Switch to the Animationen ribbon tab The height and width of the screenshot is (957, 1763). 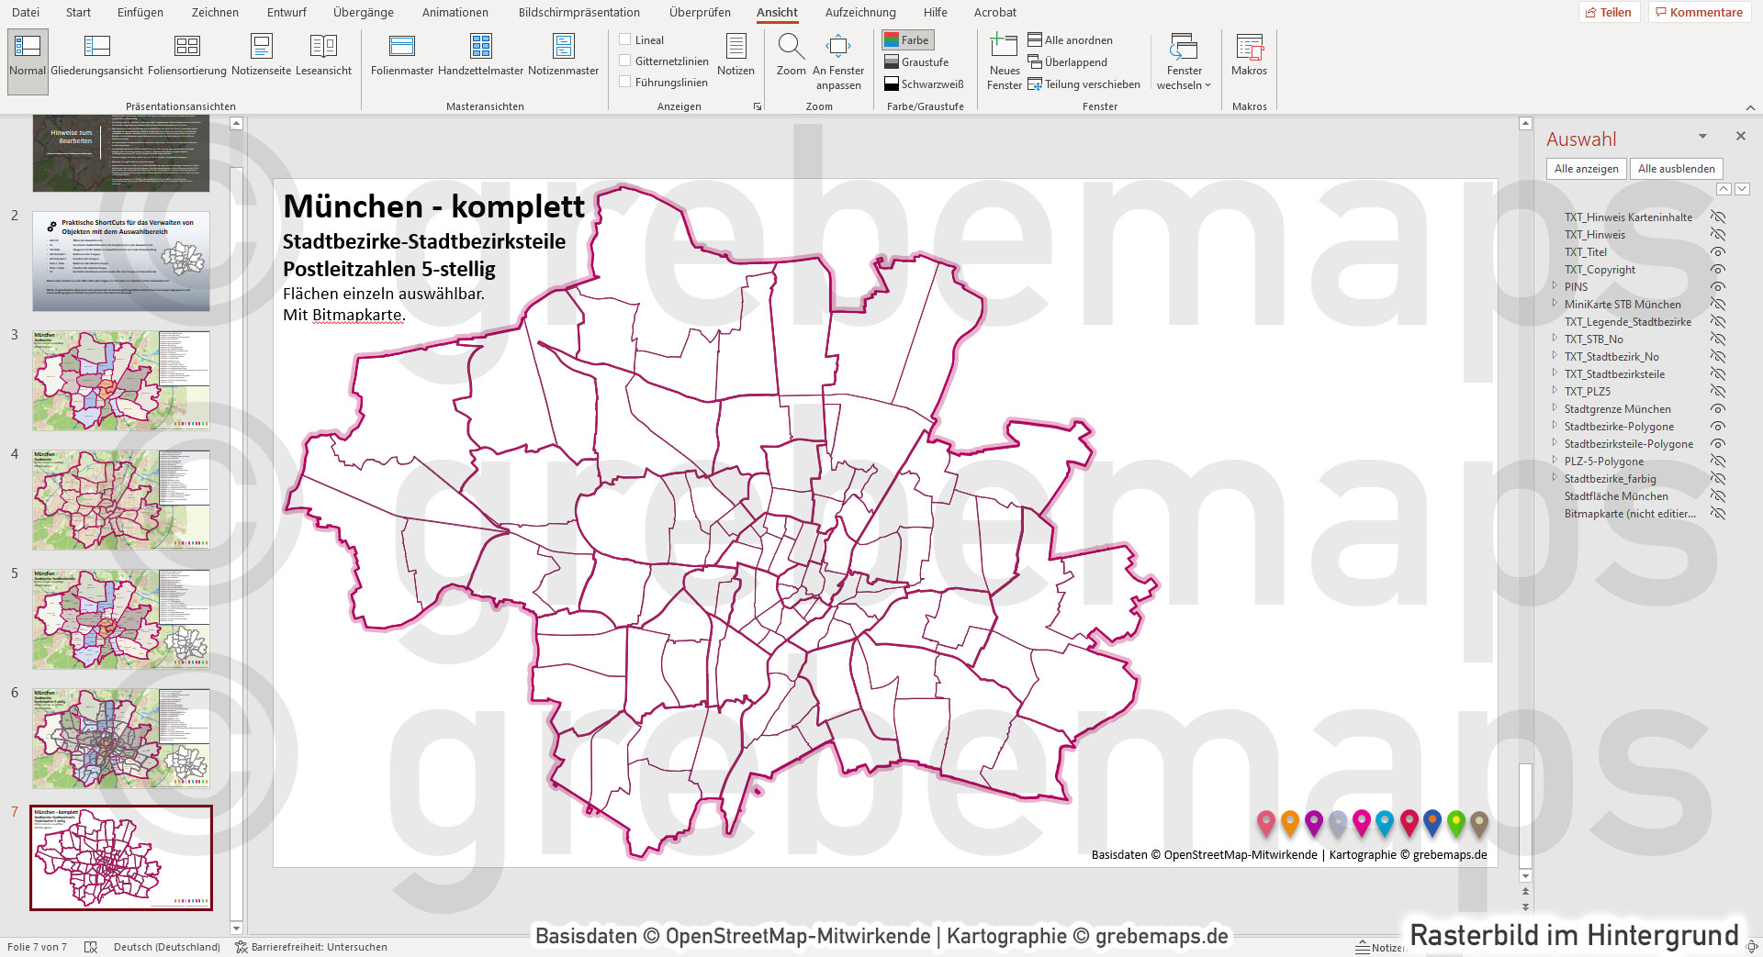point(455,12)
